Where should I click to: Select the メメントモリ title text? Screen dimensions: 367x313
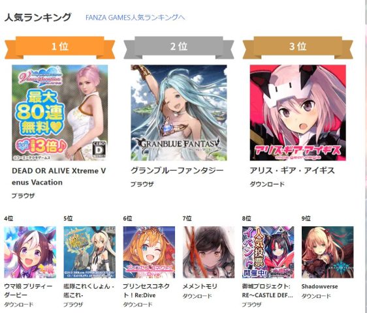[200, 286]
